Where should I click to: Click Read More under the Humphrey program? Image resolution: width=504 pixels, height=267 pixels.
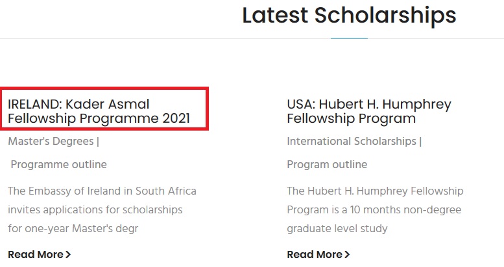(x=315, y=255)
